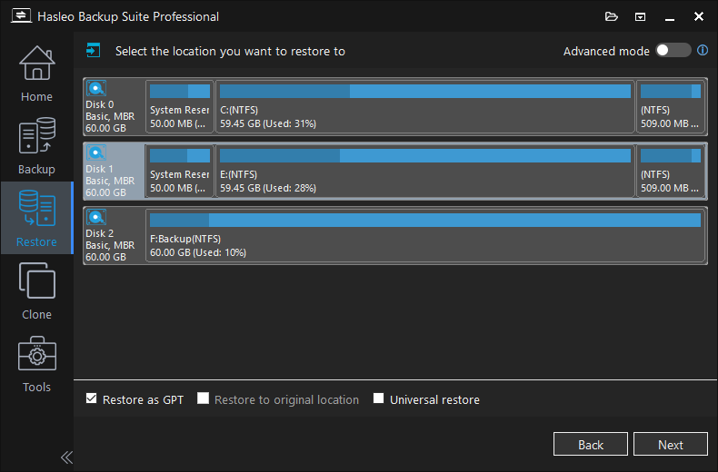The image size is (718, 472).
Task: Click the Advanced mode info icon
Action: tap(702, 50)
